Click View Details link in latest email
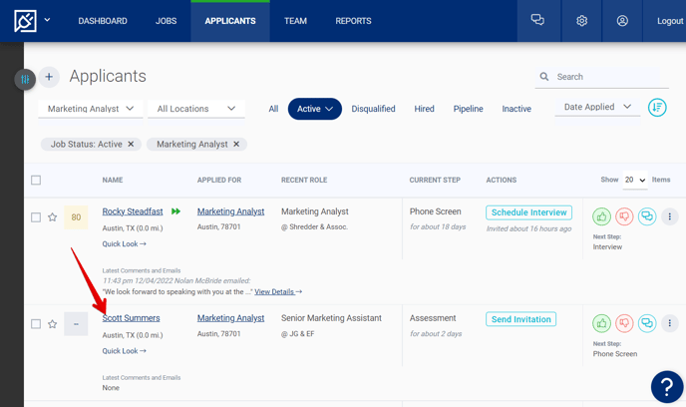Viewport: 686px width, 407px height. [278, 292]
